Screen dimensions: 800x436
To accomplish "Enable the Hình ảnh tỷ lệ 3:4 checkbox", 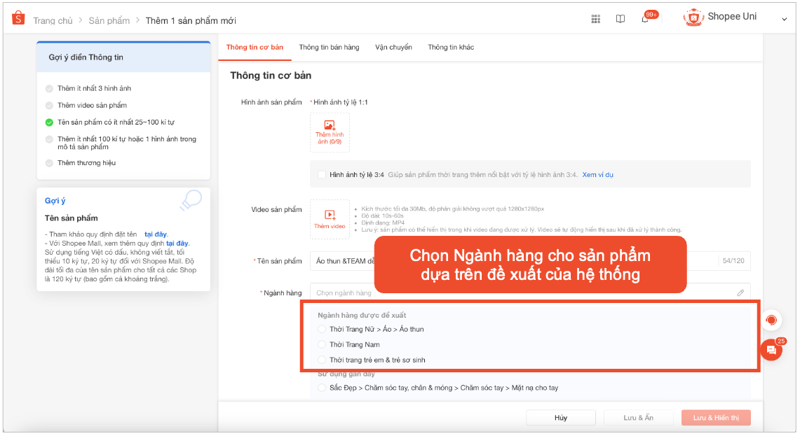I will pos(322,174).
